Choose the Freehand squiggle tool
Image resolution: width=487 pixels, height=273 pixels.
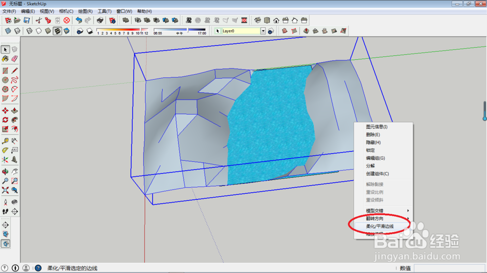[x=15, y=80]
